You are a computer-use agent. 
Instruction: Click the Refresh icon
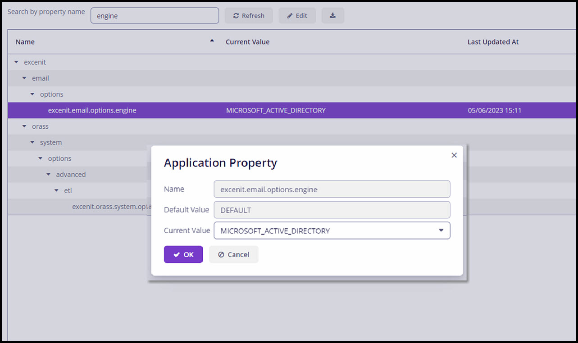[x=236, y=15]
